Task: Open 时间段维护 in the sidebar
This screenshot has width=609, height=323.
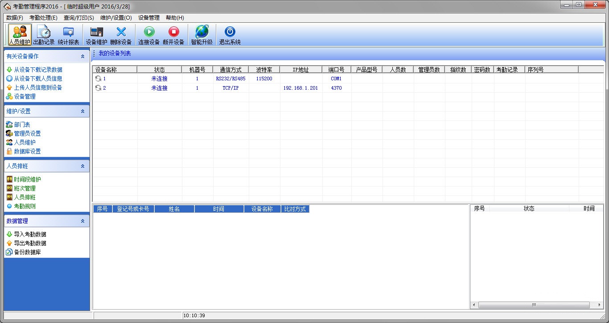Action: point(27,179)
